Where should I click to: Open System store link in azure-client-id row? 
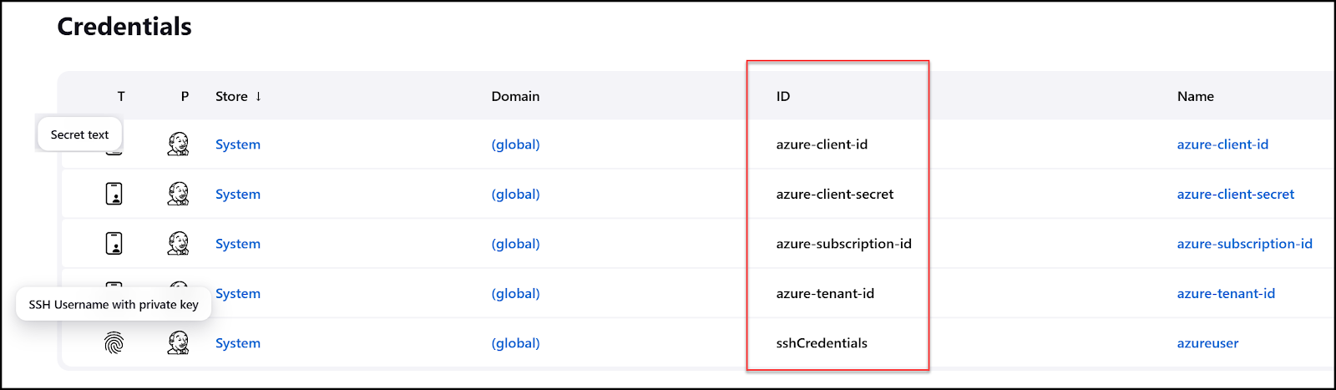[x=238, y=144]
